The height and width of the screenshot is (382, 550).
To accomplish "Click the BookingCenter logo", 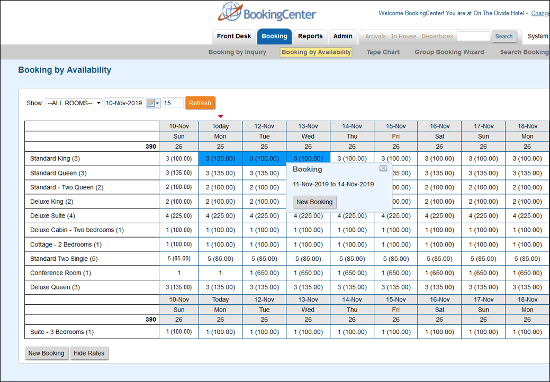I will tap(267, 13).
